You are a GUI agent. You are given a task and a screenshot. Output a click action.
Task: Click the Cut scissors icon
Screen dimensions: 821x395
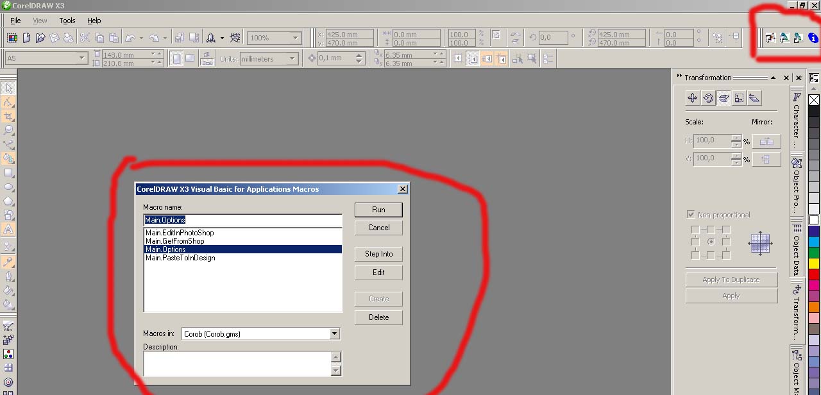[85, 38]
